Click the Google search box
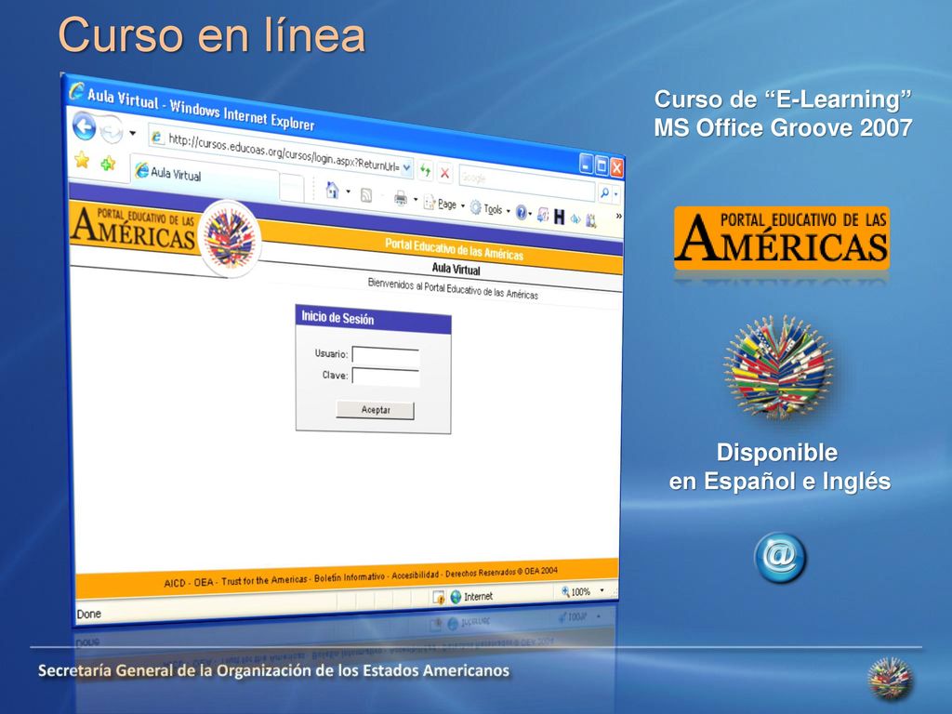Screen dimensions: 952x714 pos(526,181)
